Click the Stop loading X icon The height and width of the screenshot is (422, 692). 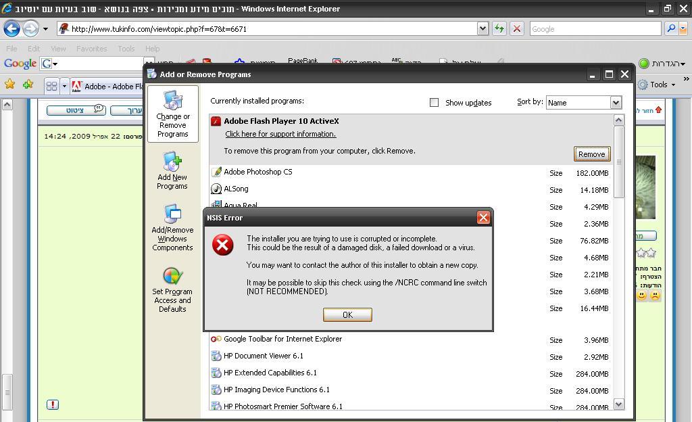coord(517,28)
